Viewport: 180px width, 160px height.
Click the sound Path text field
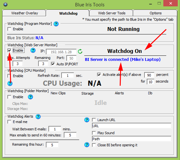(132, 139)
